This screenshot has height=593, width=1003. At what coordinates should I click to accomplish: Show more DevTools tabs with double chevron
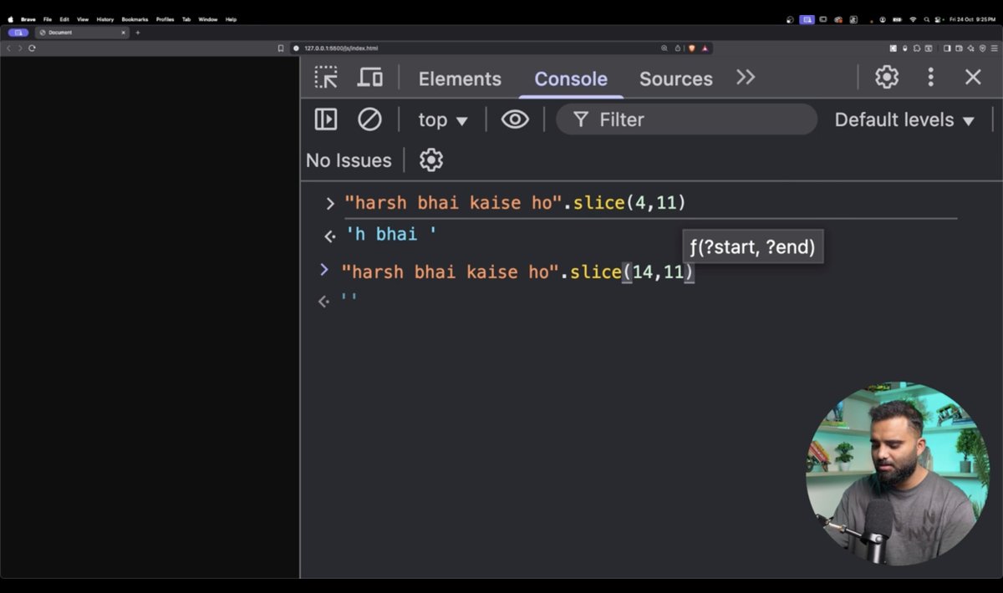pyautogui.click(x=746, y=78)
